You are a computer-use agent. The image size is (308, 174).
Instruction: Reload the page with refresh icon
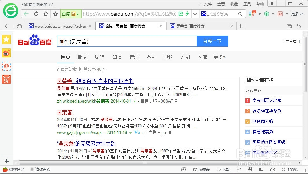click(36, 14)
